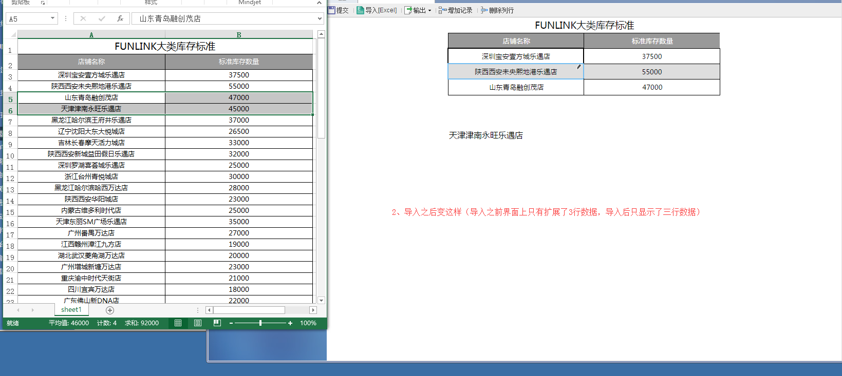Open the 输出 export dropdown
Viewport: 842px width, 376px height.
pyautogui.click(x=418, y=10)
